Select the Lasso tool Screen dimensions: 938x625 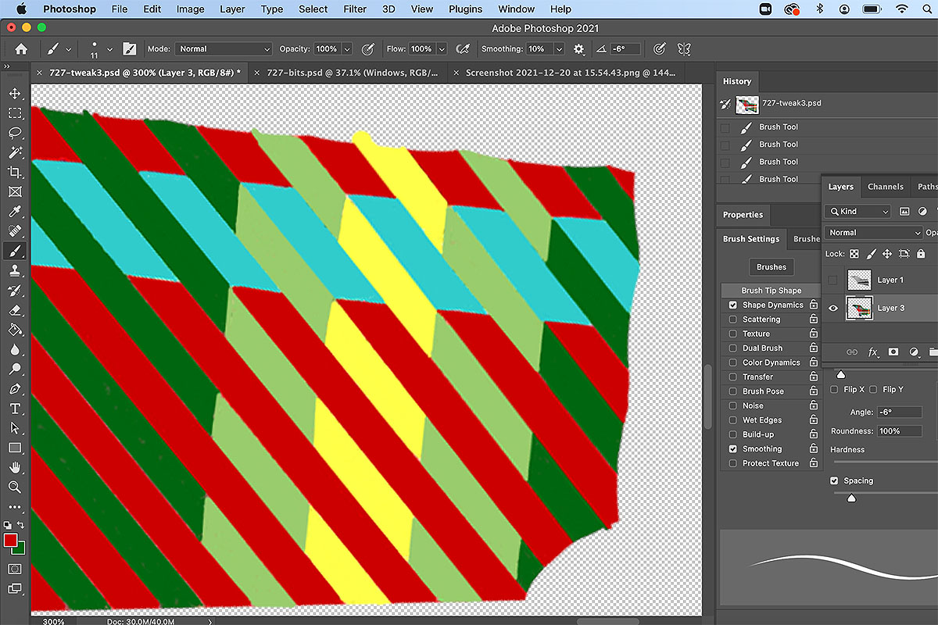(x=15, y=133)
